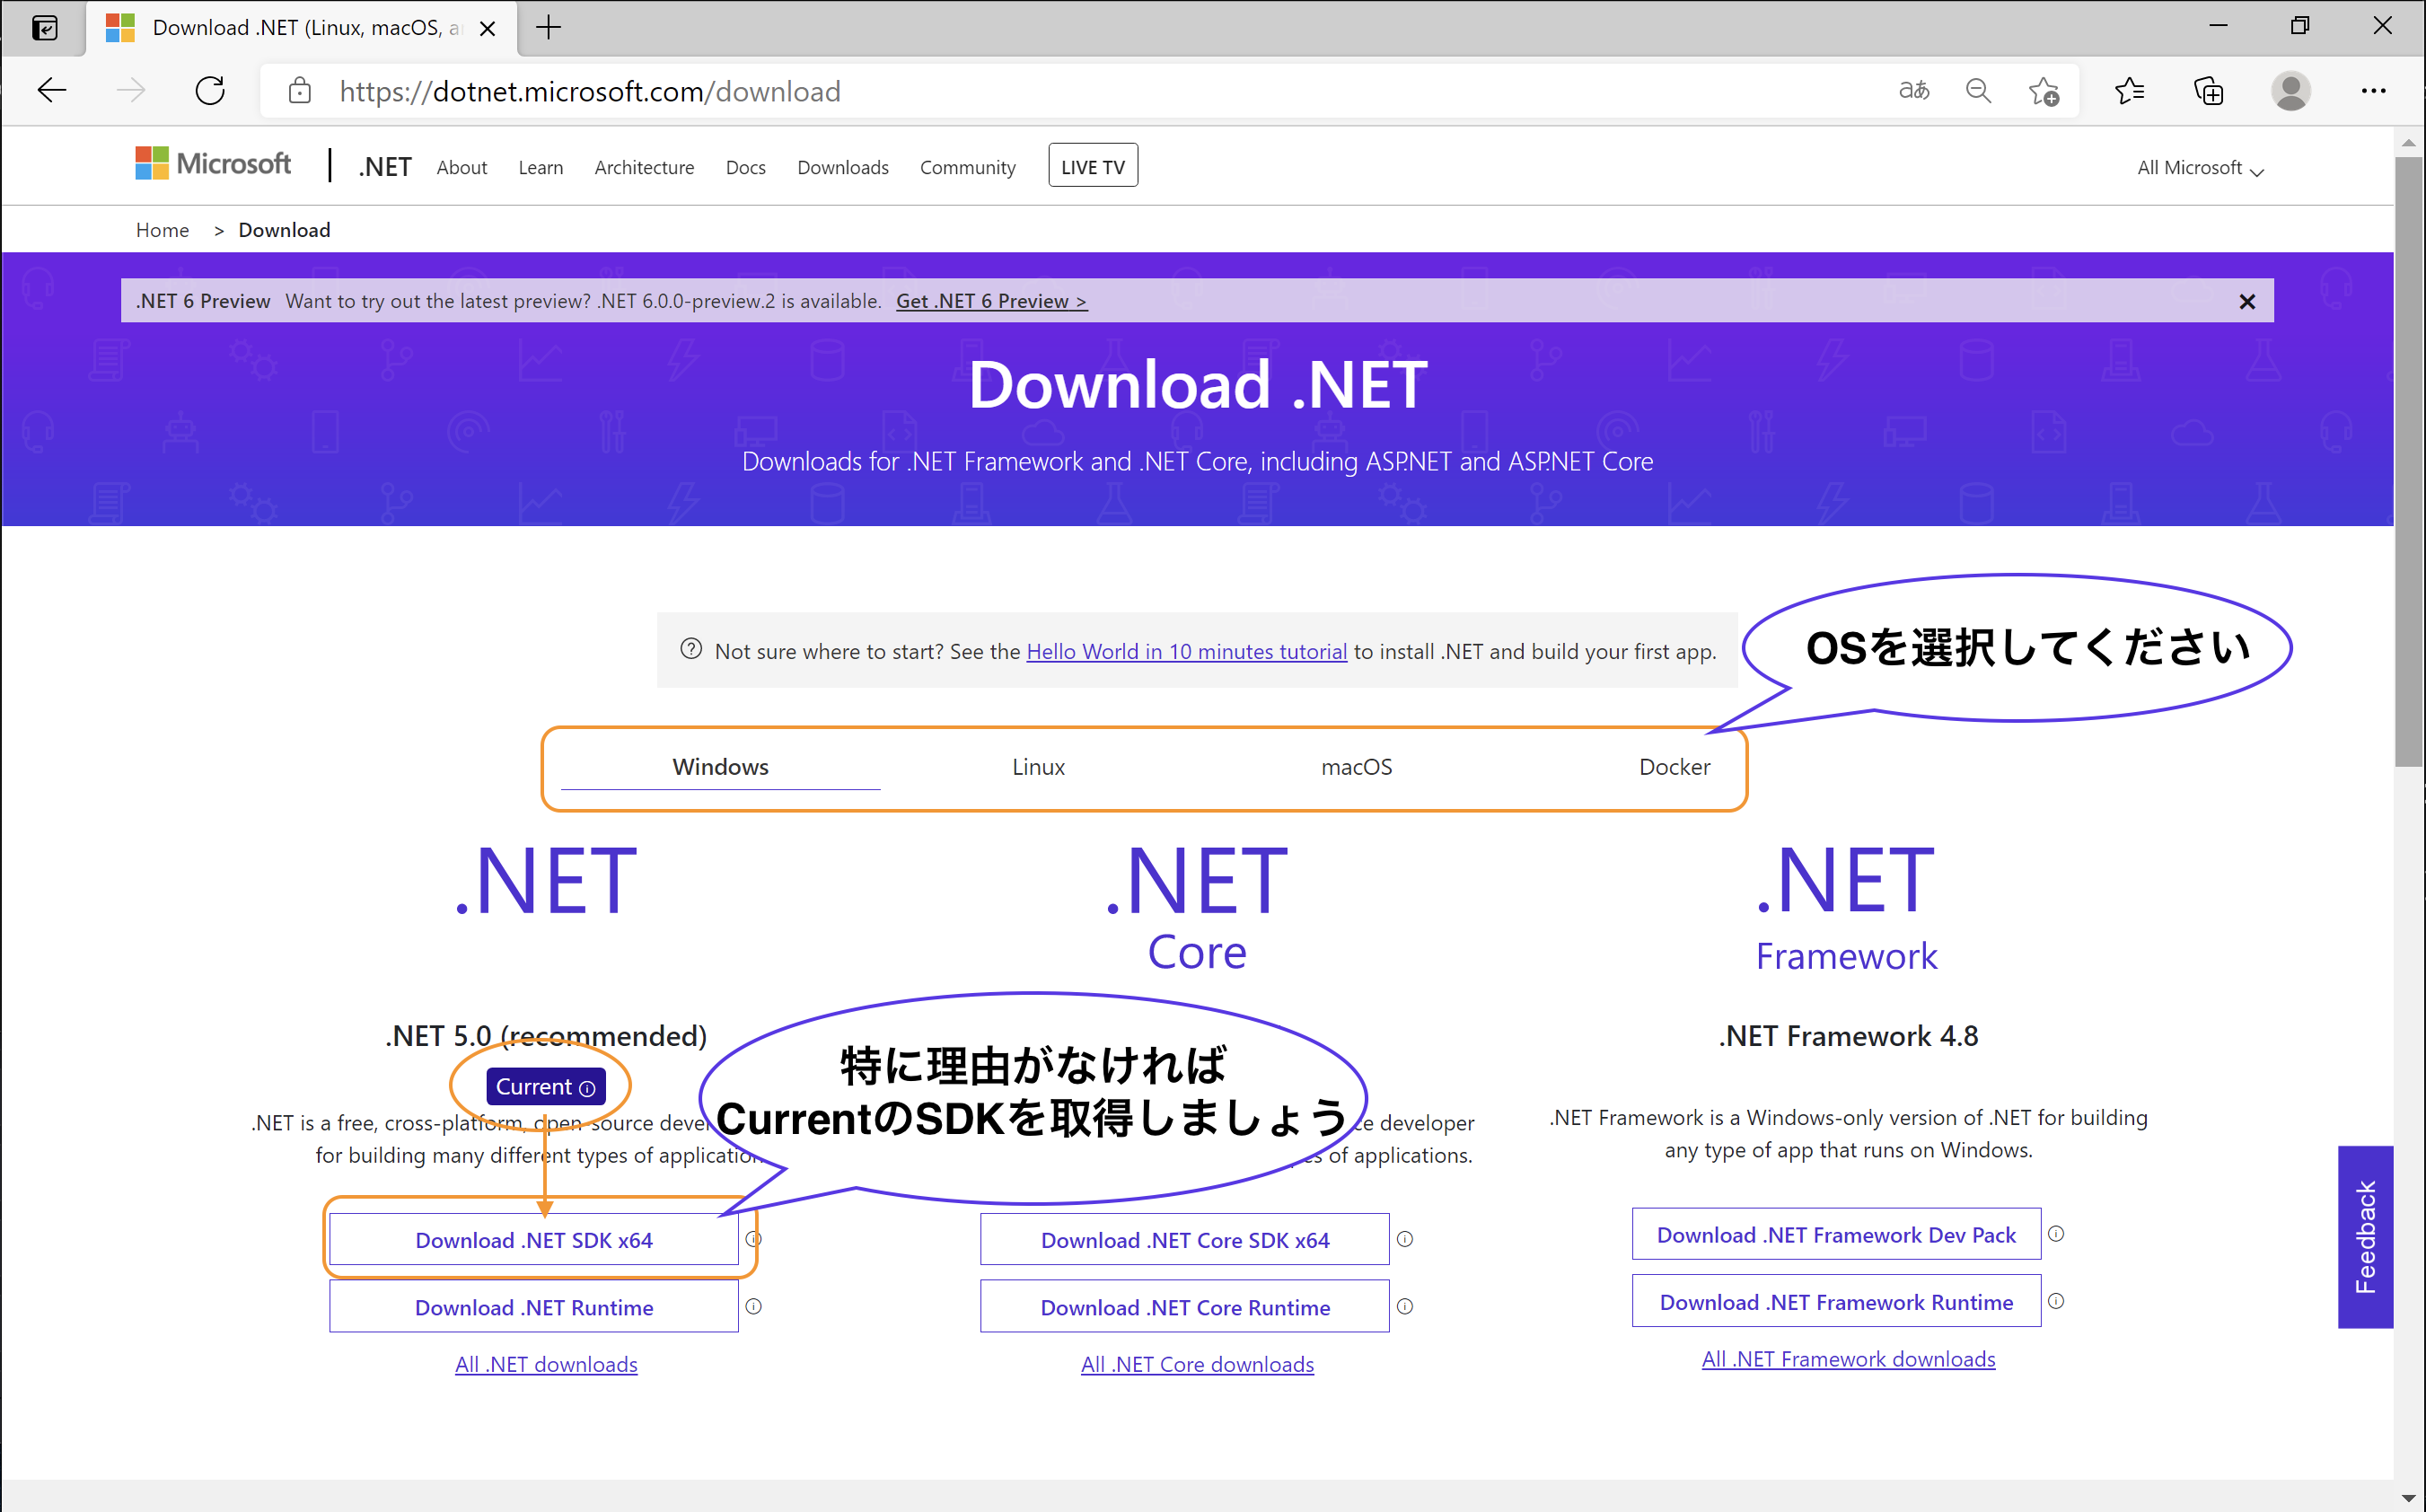Click the translate page icon
This screenshot has width=2426, height=1512.
1913,91
